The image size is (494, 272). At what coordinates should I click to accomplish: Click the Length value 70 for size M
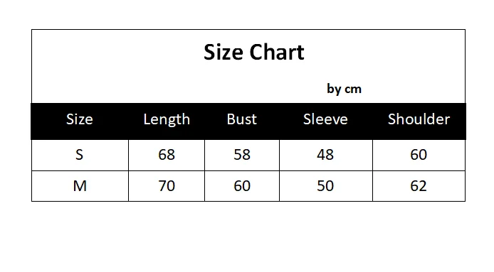167,186
